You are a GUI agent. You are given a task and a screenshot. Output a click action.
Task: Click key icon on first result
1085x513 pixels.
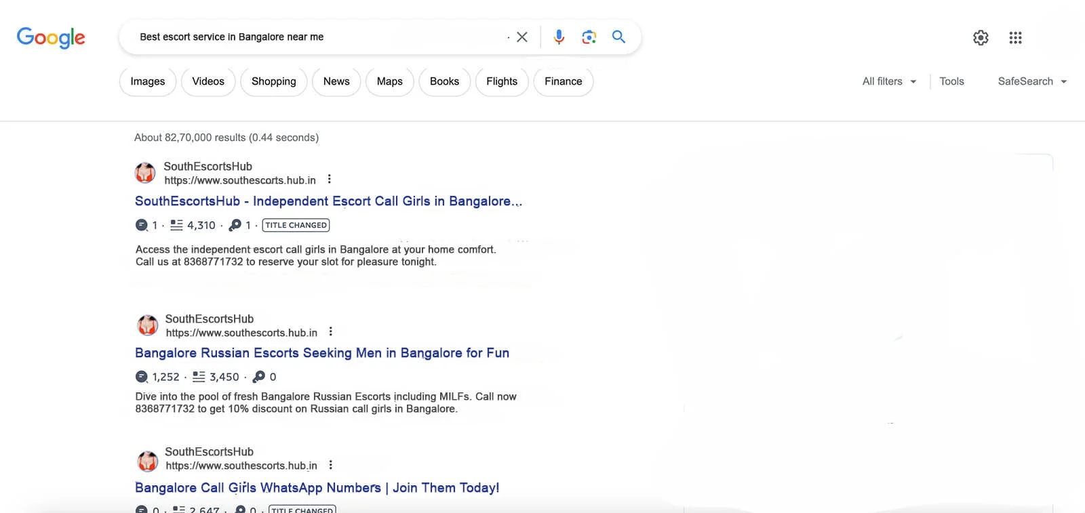235,225
